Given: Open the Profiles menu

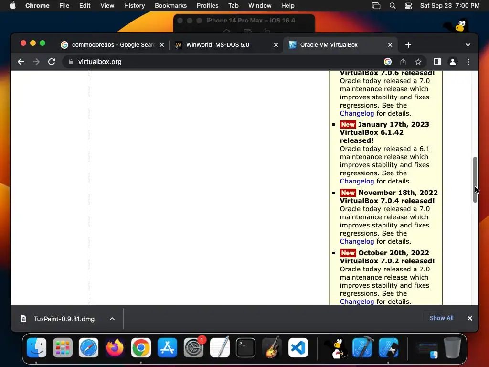Looking at the screenshot, I should point(207,6).
